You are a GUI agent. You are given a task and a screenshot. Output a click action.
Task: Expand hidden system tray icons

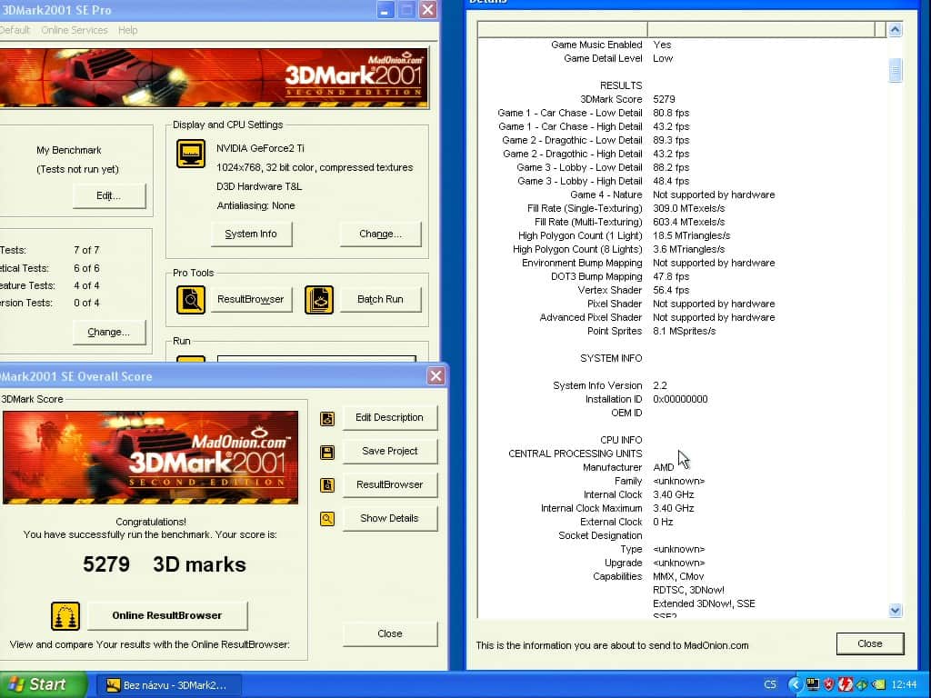coord(795,684)
